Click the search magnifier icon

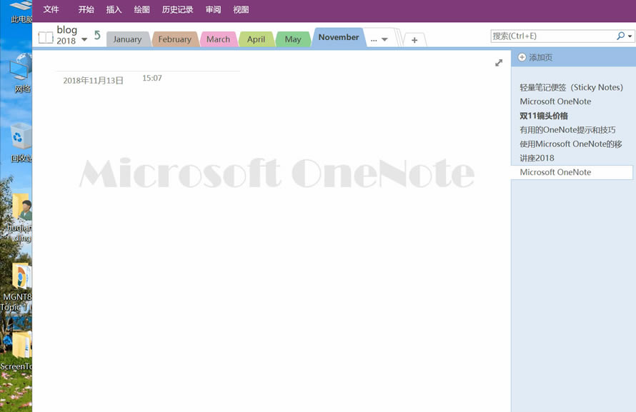point(620,36)
